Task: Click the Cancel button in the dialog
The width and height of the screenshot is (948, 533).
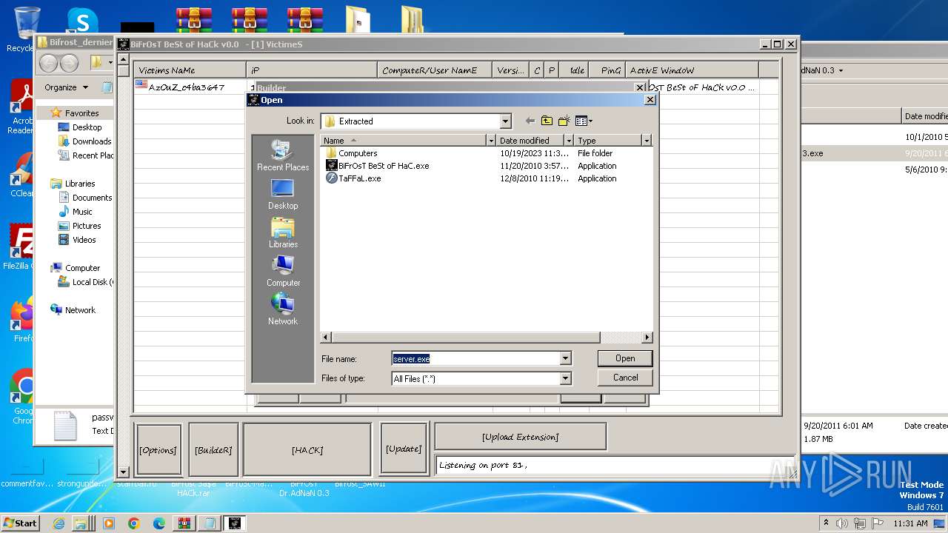Action: [625, 378]
